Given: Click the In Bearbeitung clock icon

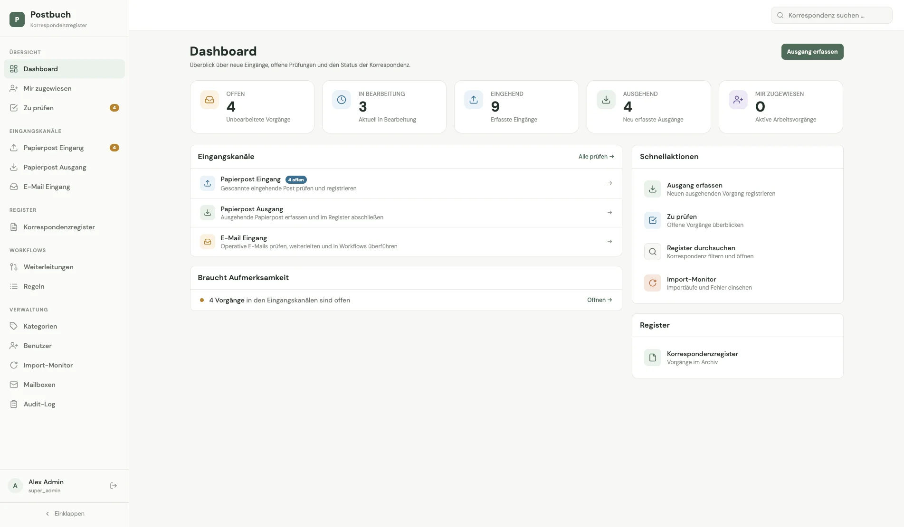Looking at the screenshot, I should 342,100.
